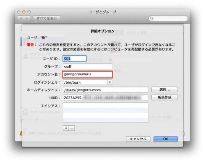Focus the グループ field containing staff
The image size is (205, 162).
(x=87, y=66)
